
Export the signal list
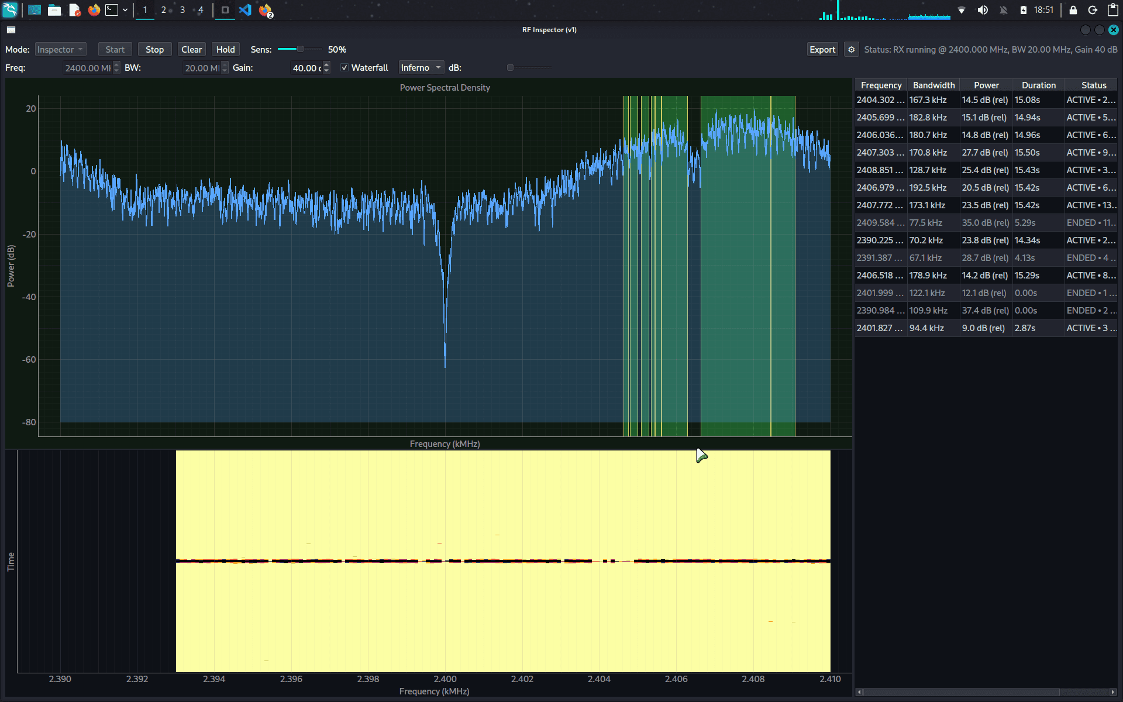[x=822, y=50]
